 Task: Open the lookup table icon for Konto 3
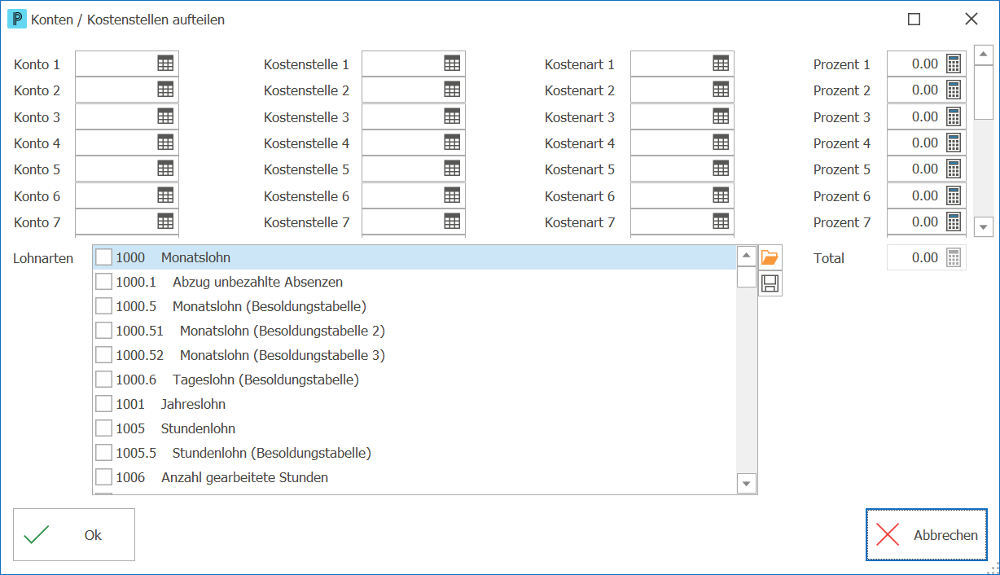(165, 116)
